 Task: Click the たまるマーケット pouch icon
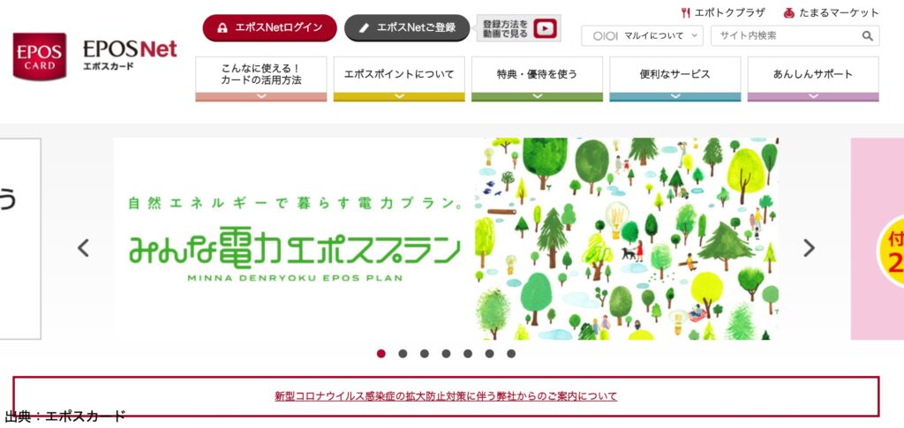click(789, 12)
